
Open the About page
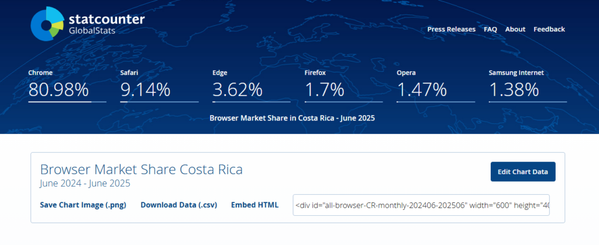coord(515,29)
